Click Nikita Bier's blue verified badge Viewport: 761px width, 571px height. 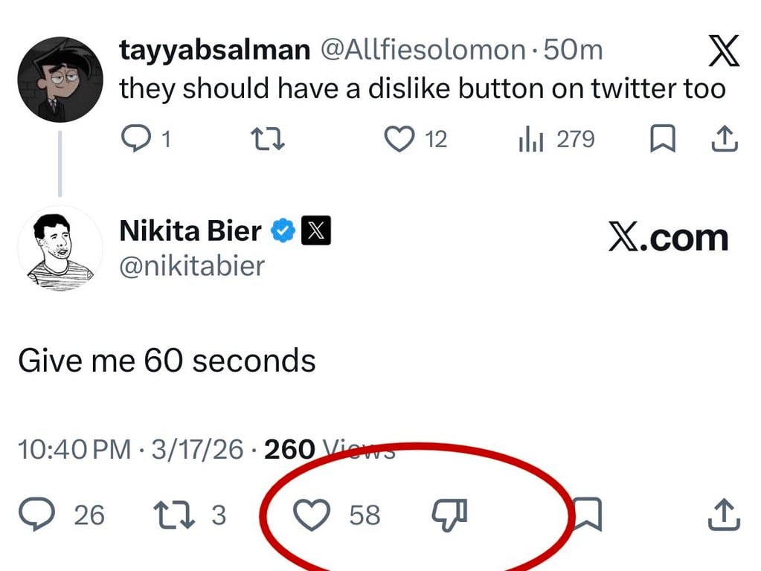pyautogui.click(x=283, y=230)
